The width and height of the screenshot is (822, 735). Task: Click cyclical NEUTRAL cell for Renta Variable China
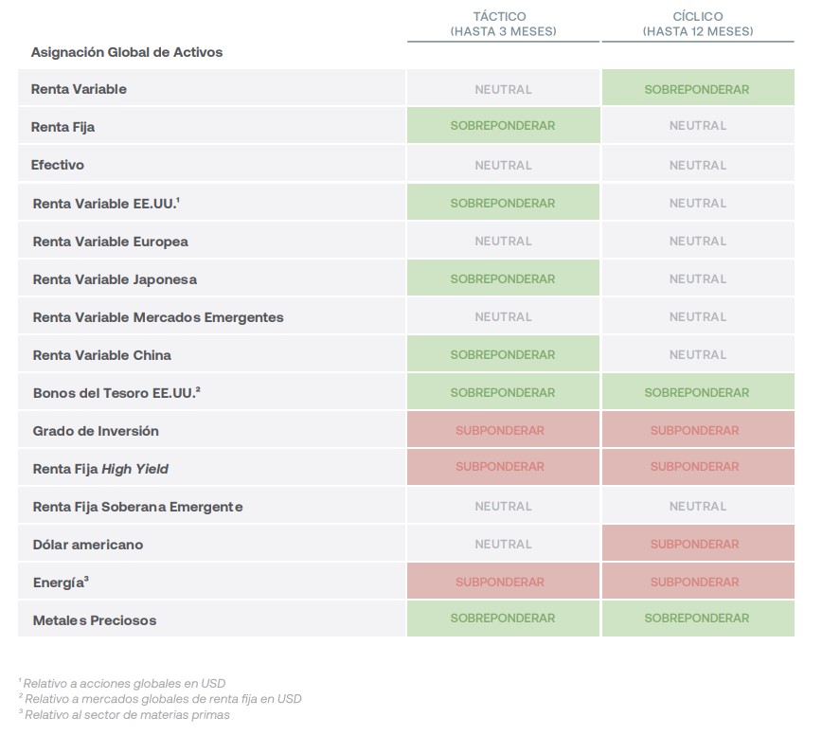tap(697, 354)
